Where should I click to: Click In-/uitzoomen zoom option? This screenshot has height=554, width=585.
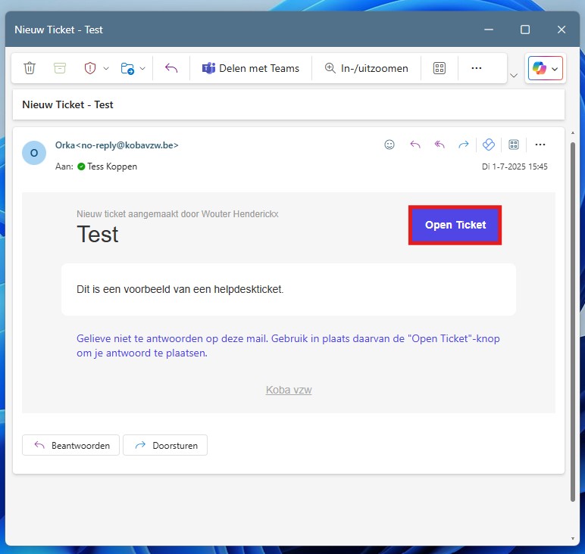tap(366, 68)
